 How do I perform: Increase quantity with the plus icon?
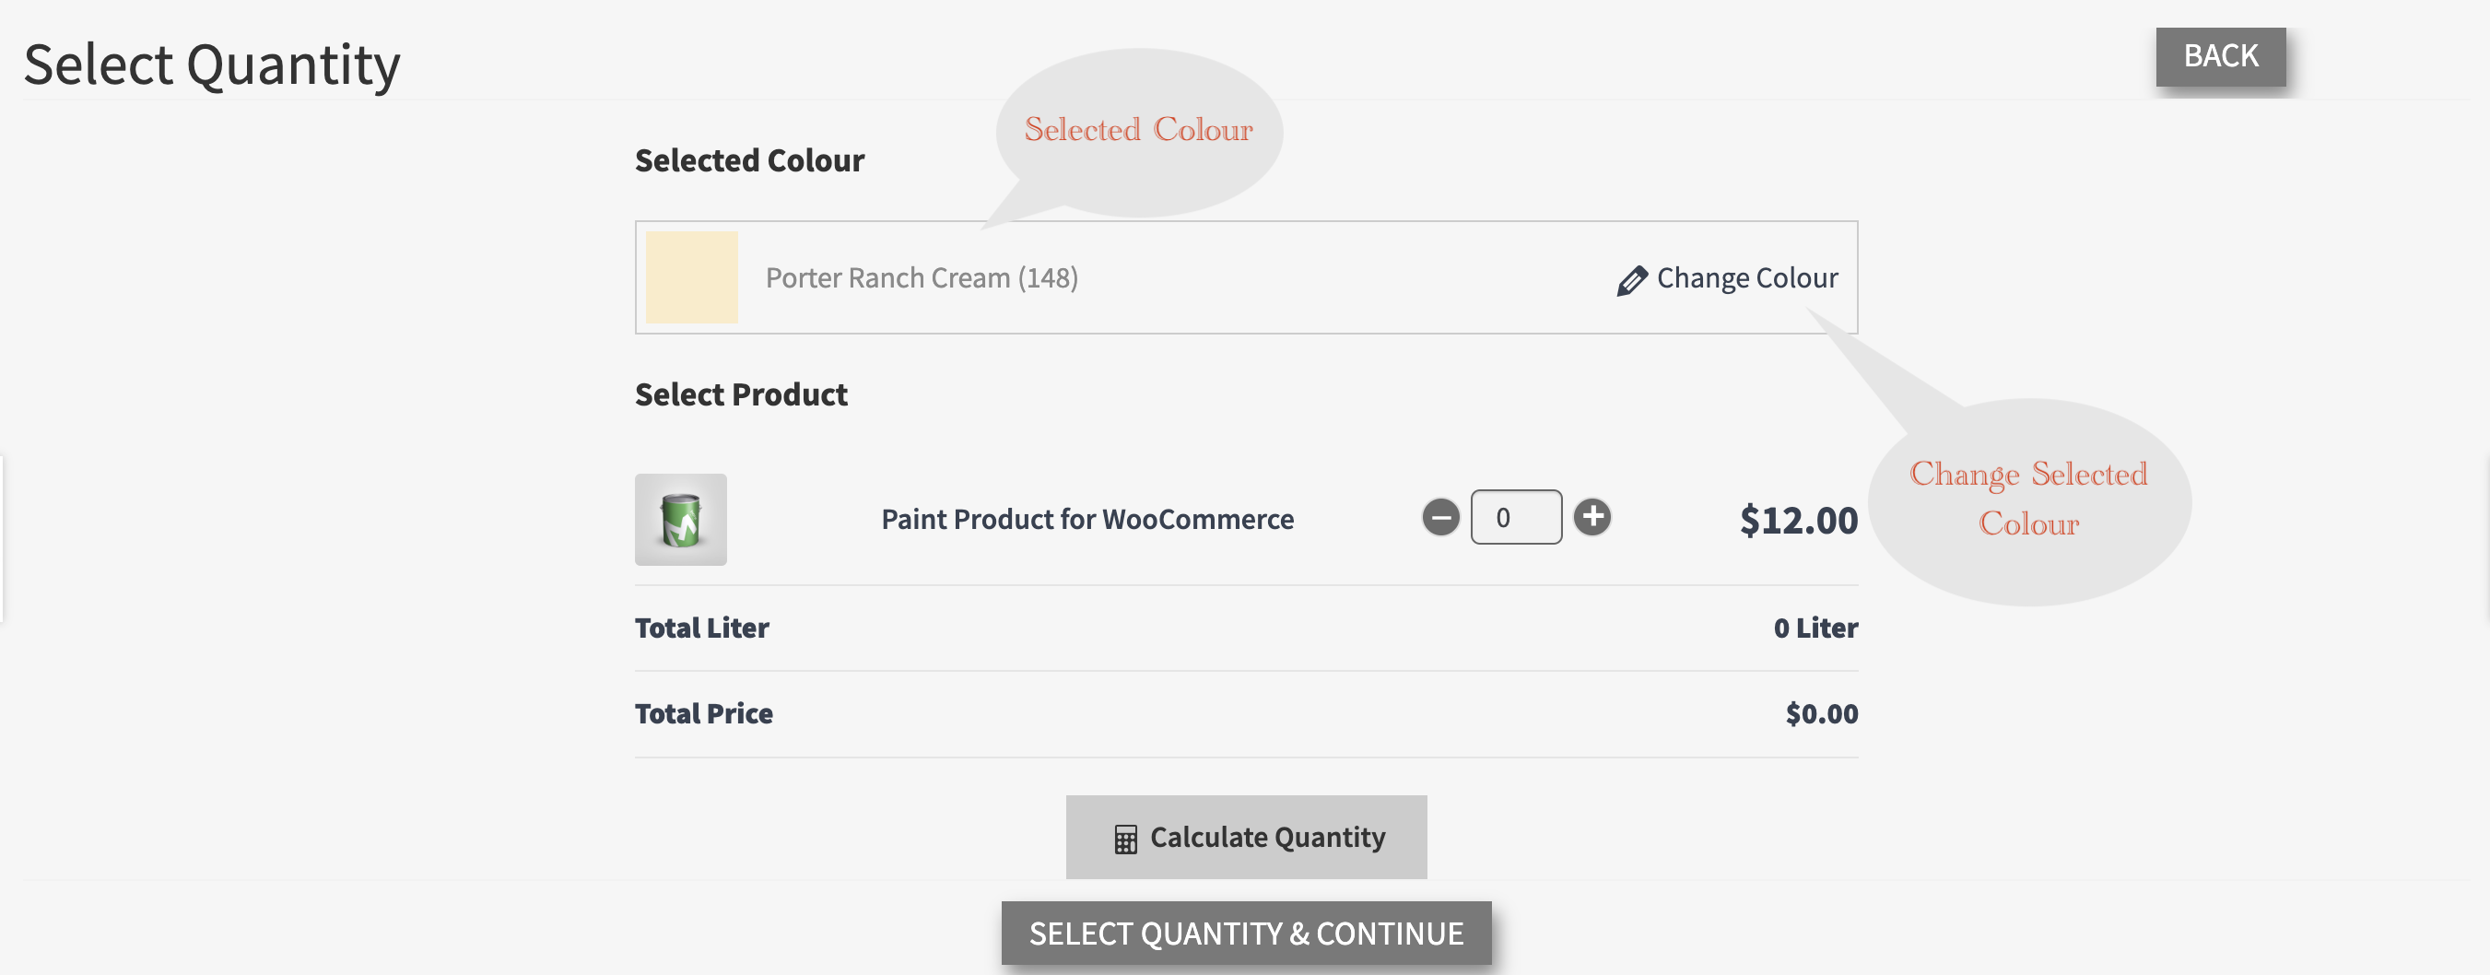(x=1592, y=517)
